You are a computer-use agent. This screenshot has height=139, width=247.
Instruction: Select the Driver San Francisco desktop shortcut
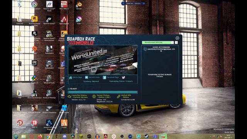tap(34, 94)
